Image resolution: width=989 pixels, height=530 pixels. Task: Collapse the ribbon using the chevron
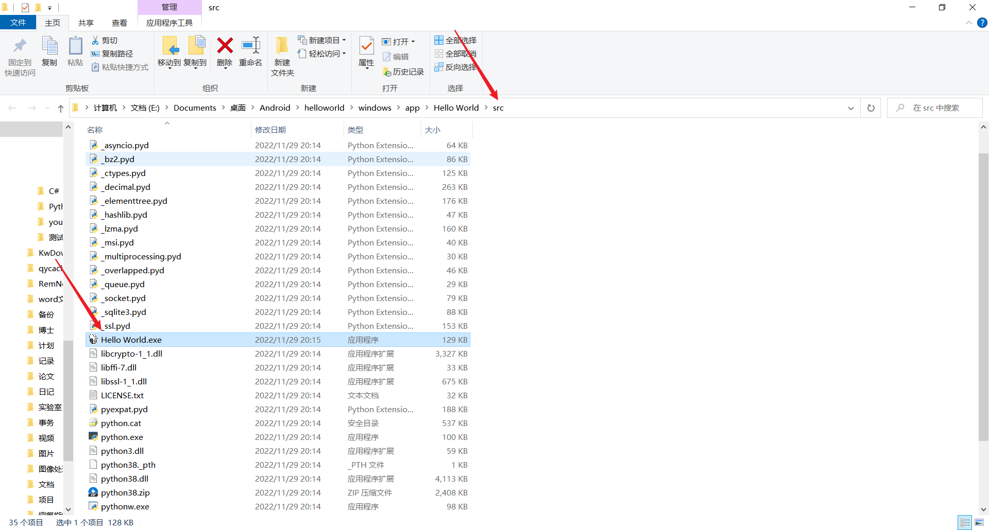click(969, 23)
